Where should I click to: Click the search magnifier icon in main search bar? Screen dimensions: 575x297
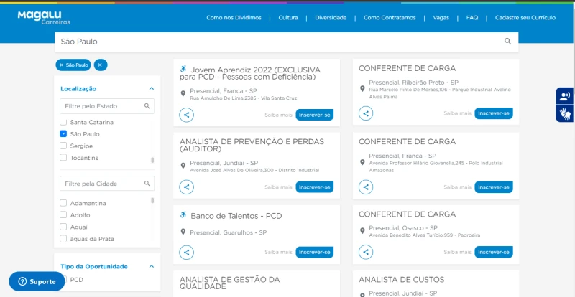(507, 42)
